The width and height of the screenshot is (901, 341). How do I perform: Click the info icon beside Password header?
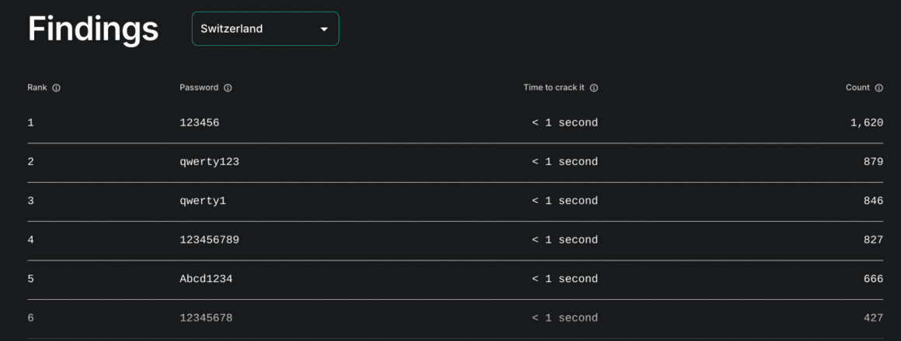[x=228, y=88]
